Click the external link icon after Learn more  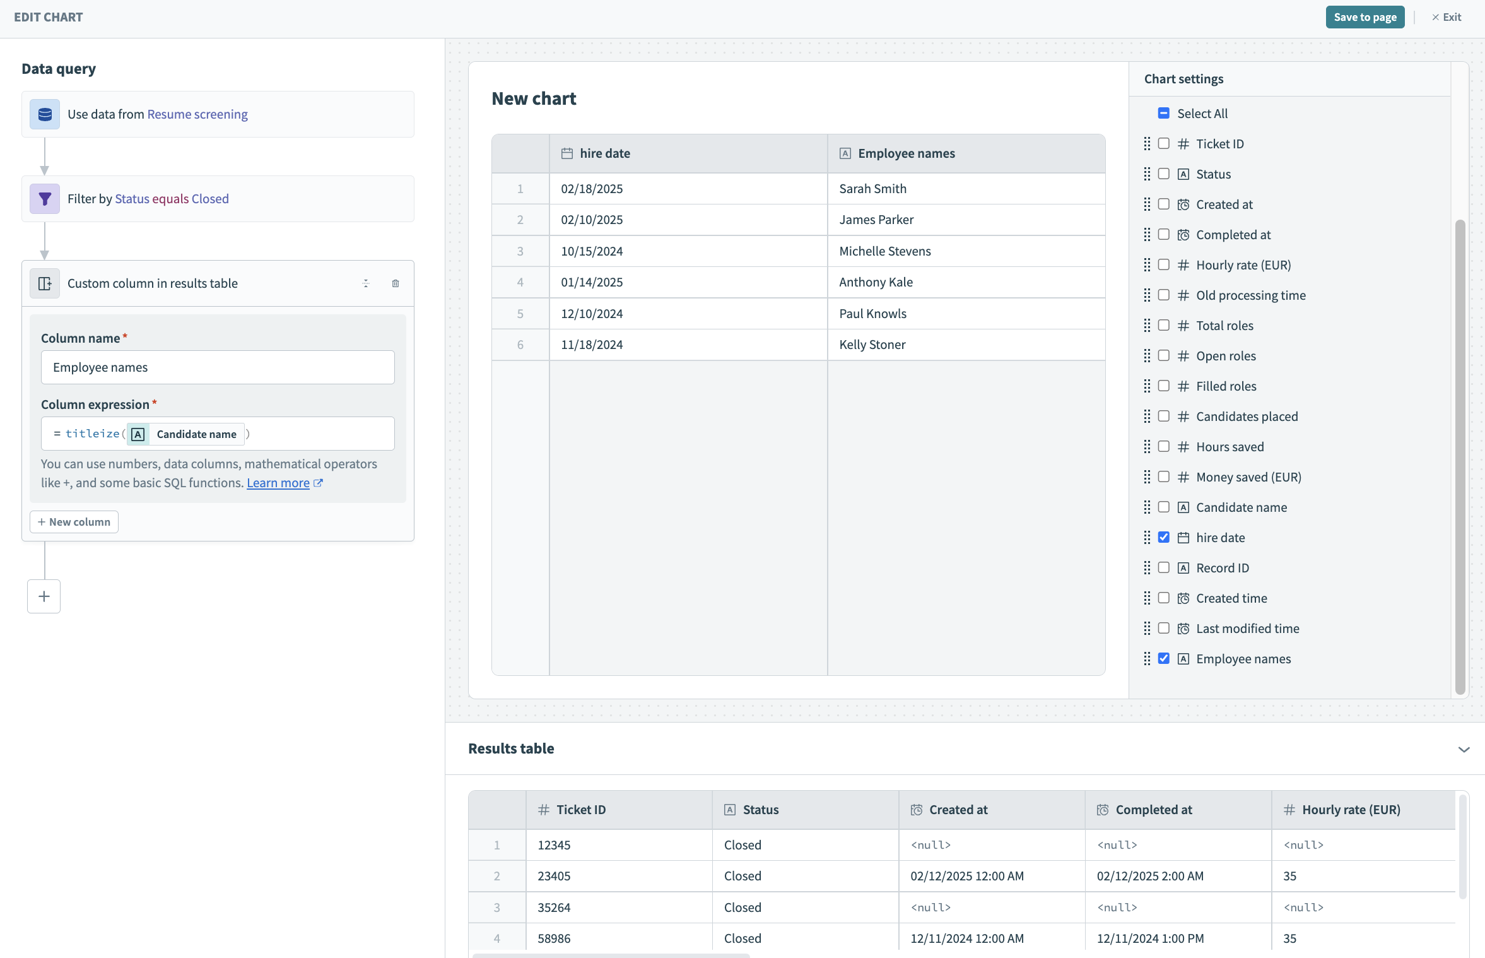(x=319, y=483)
